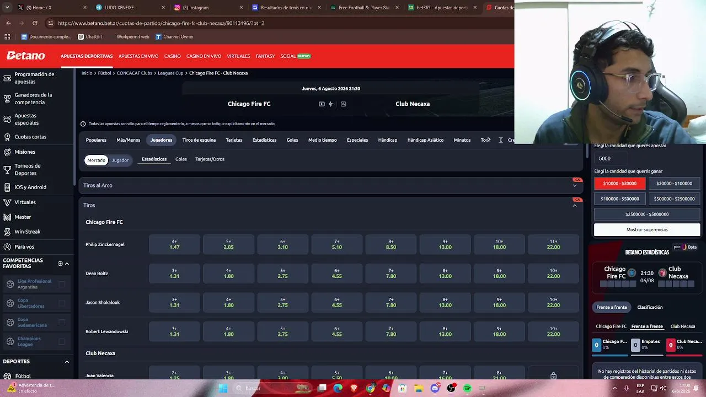706x397 pixels.
Task: Tick the Champions League checkbox
Action: (62, 342)
